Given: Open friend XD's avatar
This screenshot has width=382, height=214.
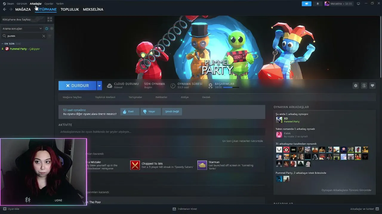Looking at the screenshot, I should tap(279, 120).
